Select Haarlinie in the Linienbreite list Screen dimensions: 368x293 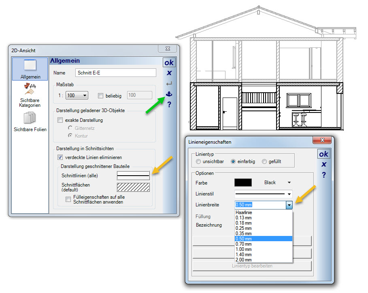(x=244, y=212)
